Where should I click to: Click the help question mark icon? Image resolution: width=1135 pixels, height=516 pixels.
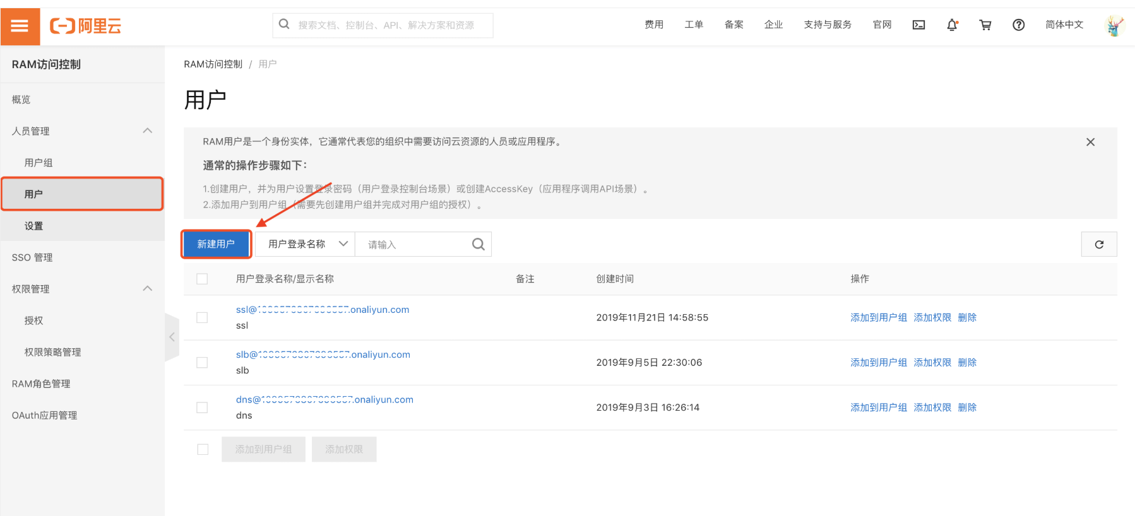pyautogui.click(x=1018, y=25)
